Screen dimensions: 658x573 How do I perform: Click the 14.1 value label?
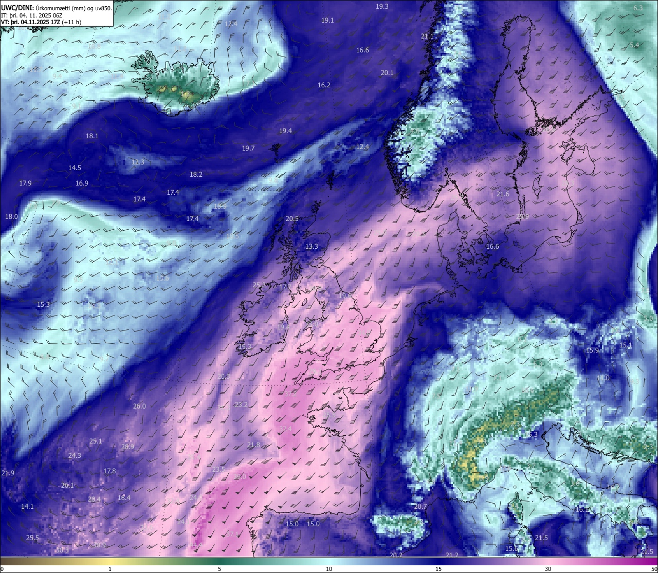click(27, 506)
